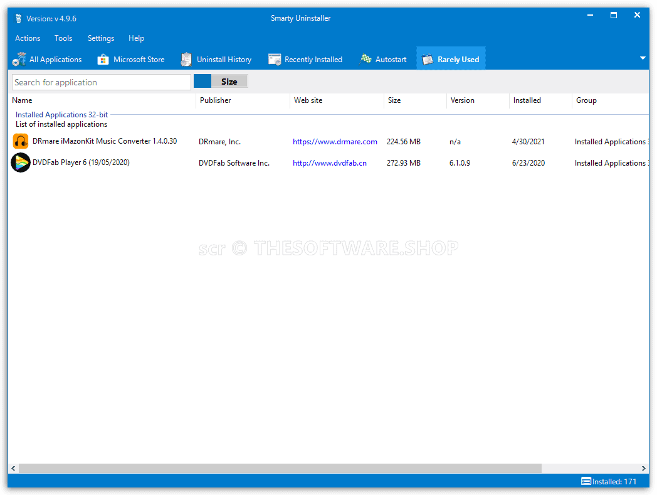Switch to the Microsoft Store tab

(131, 60)
